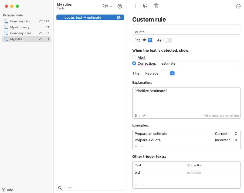The width and height of the screenshot is (244, 193).
Task: Delete the rule using the trash icon
Action: (156, 6)
